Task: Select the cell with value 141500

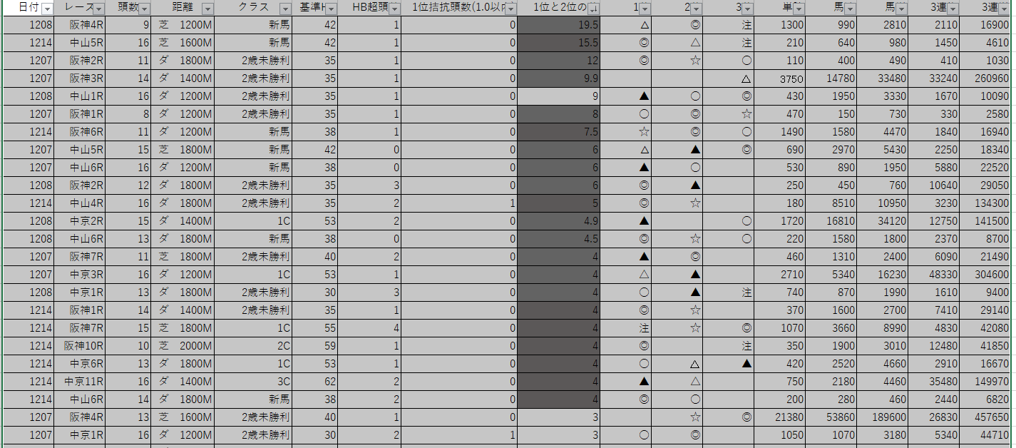Action: (985, 221)
